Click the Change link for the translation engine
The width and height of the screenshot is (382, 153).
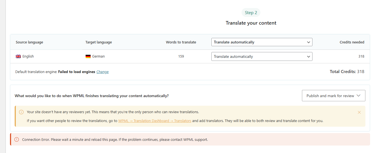pyautogui.click(x=102, y=72)
